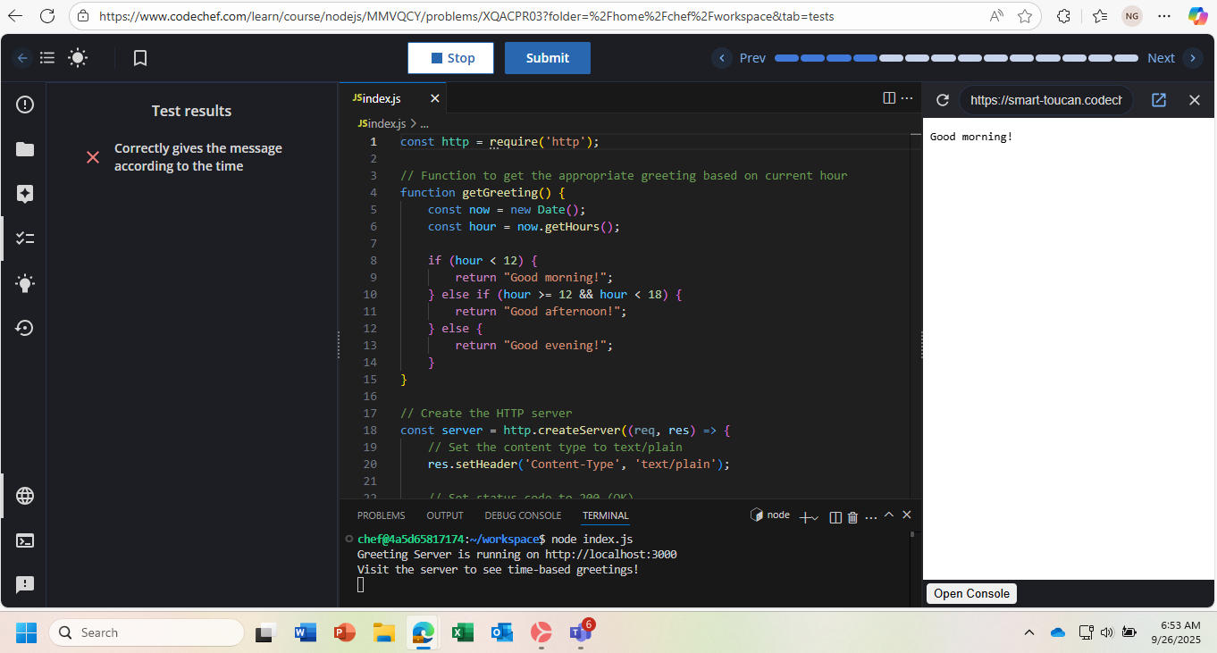Close the terminal panel

907,515
